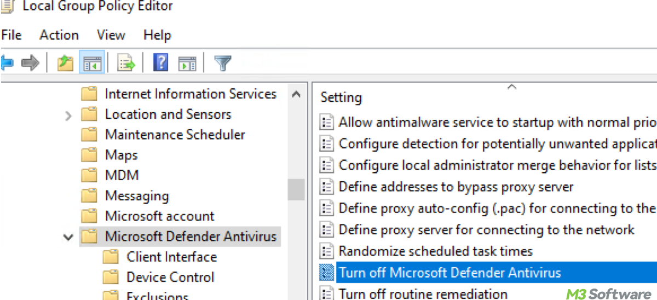Screen dimensions: 657x300
Task: Click the Microsoft Defender Antivirus folder icon
Action: 89,236
